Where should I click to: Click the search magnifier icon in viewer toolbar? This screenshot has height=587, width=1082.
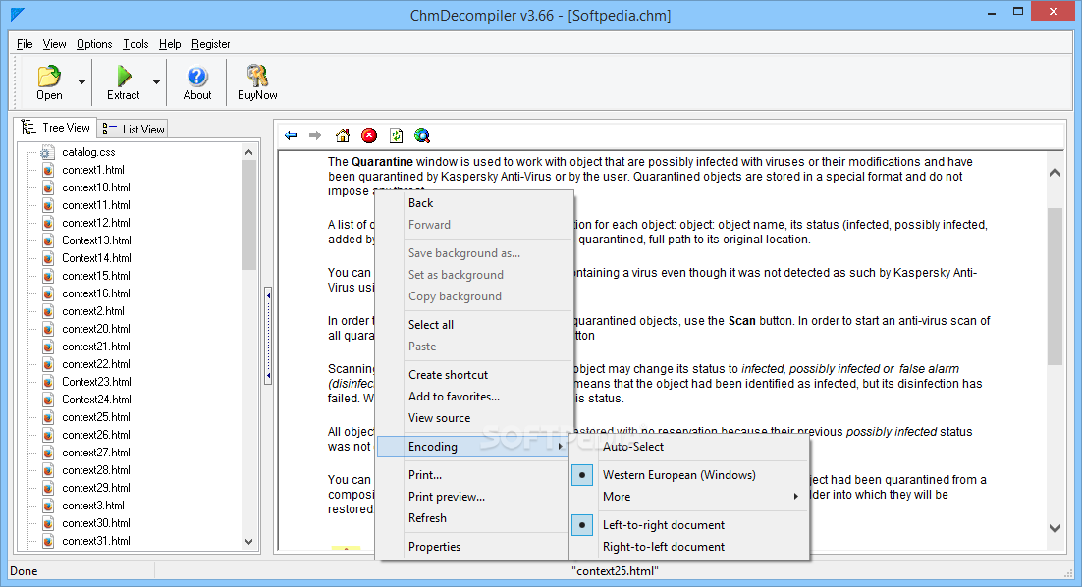click(x=422, y=135)
